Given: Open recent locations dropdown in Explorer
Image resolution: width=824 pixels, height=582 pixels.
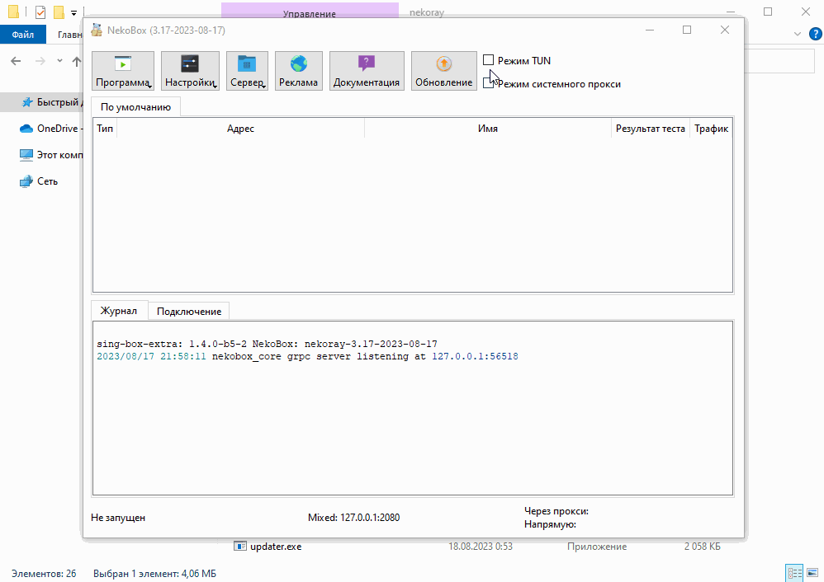Looking at the screenshot, I should pos(60,61).
